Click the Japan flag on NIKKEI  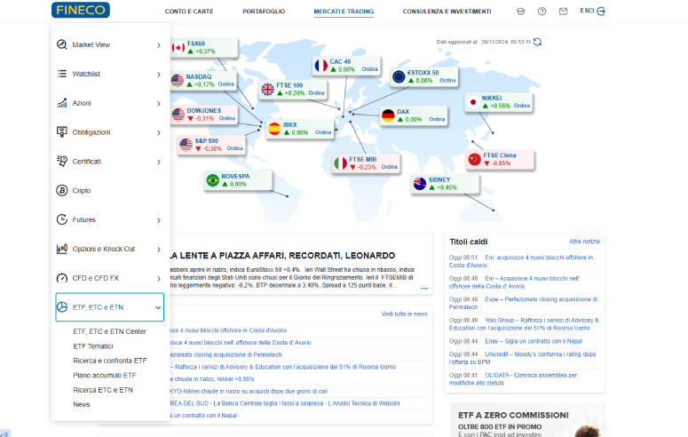(473, 102)
